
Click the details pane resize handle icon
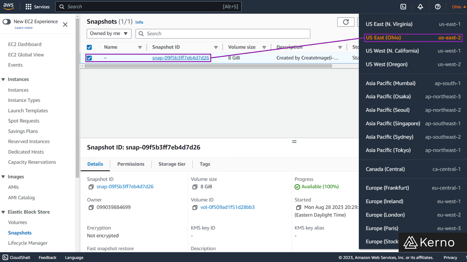(294, 141)
